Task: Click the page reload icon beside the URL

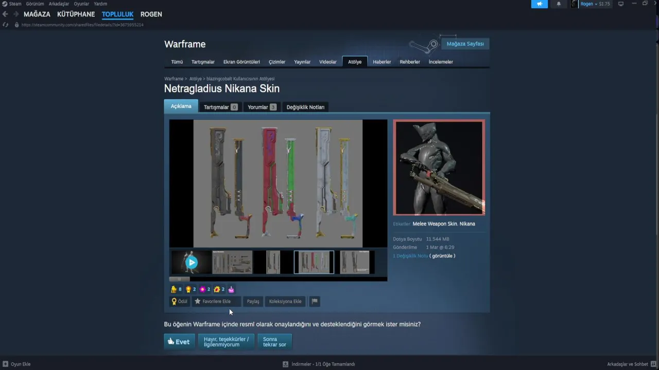Action: pyautogui.click(x=6, y=25)
